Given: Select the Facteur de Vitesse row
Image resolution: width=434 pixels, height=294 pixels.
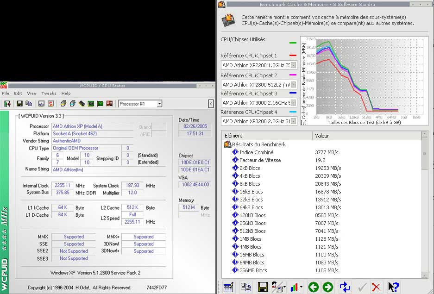Looking at the screenshot, I should pyautogui.click(x=322, y=160).
